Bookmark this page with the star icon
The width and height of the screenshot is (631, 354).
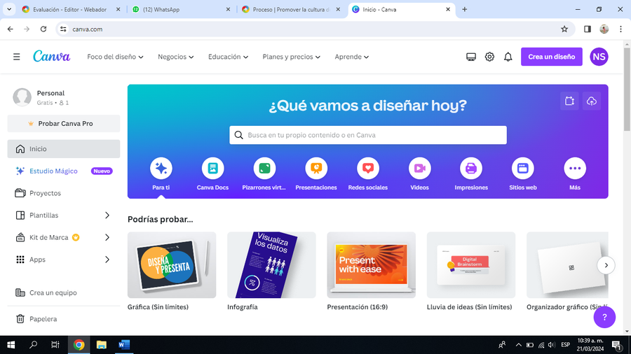click(x=564, y=29)
